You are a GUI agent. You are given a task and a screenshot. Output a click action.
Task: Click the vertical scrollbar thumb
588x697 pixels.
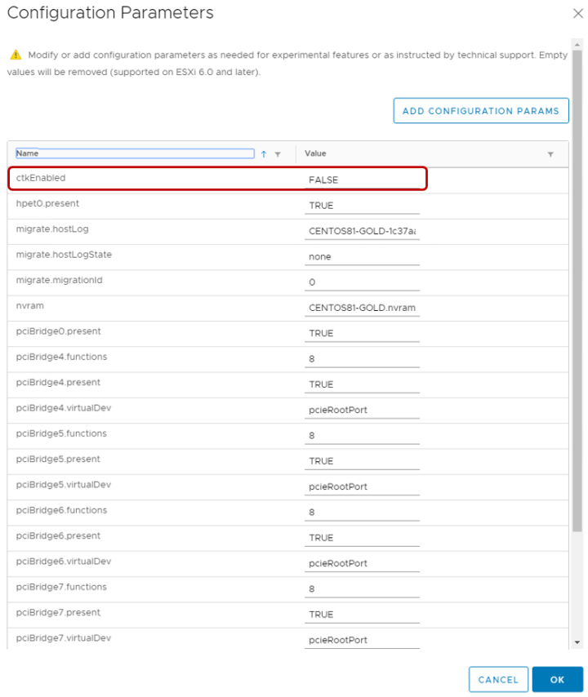pos(577,286)
